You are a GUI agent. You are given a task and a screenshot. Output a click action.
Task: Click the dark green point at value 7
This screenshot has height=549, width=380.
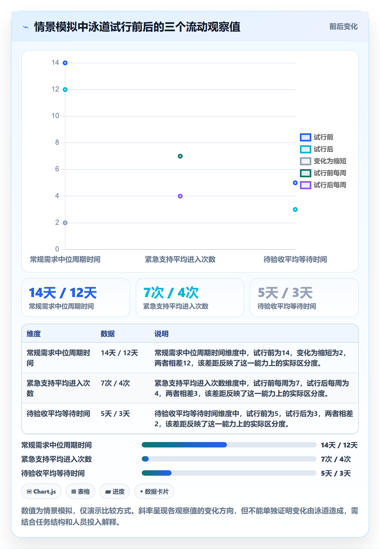tap(180, 156)
